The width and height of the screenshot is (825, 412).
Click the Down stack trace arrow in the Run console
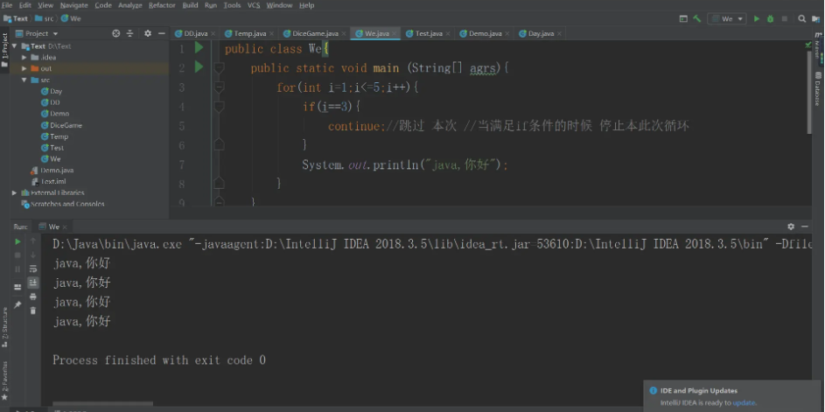click(x=33, y=255)
